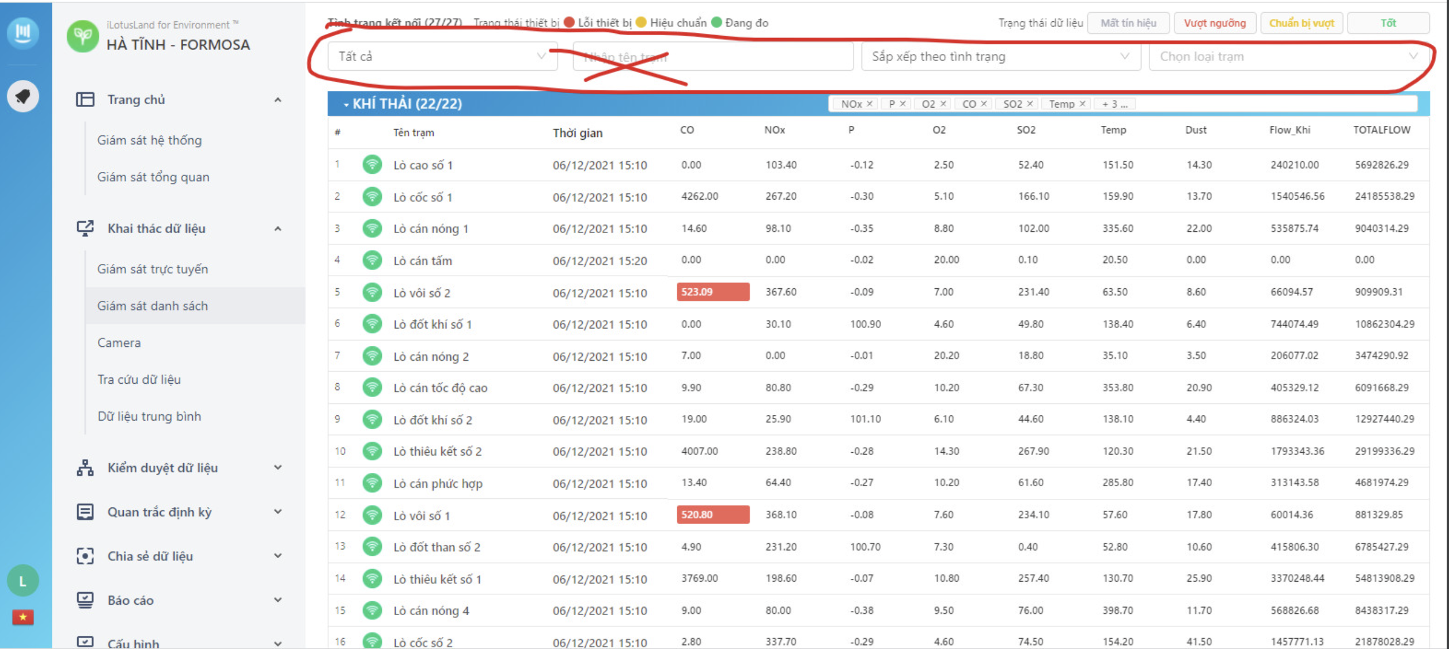Click the notification bell icon
This screenshot has height=649, width=1449.
[x=23, y=96]
